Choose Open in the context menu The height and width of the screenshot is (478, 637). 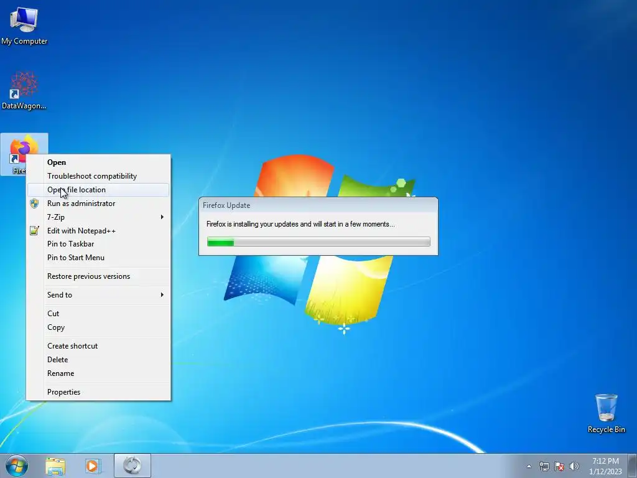(98, 162)
